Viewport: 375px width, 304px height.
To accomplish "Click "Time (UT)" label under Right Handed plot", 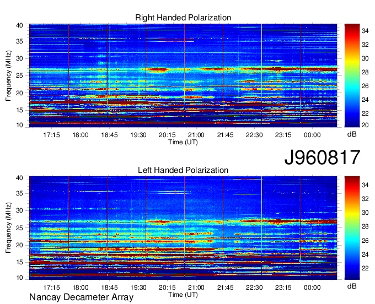I will (x=183, y=142).
